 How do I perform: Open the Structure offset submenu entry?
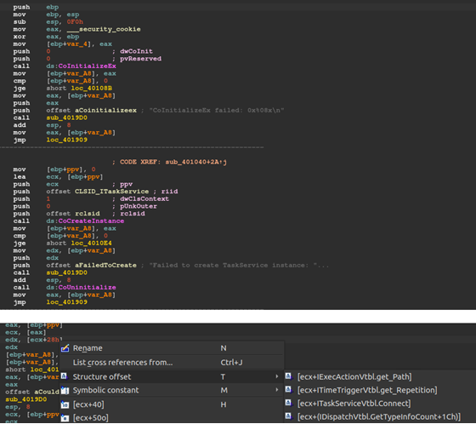click(172, 376)
